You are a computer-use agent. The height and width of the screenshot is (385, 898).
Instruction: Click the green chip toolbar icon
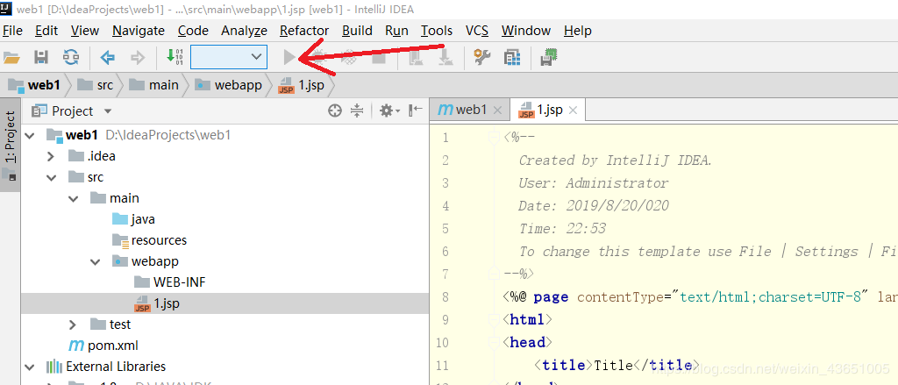[549, 57]
